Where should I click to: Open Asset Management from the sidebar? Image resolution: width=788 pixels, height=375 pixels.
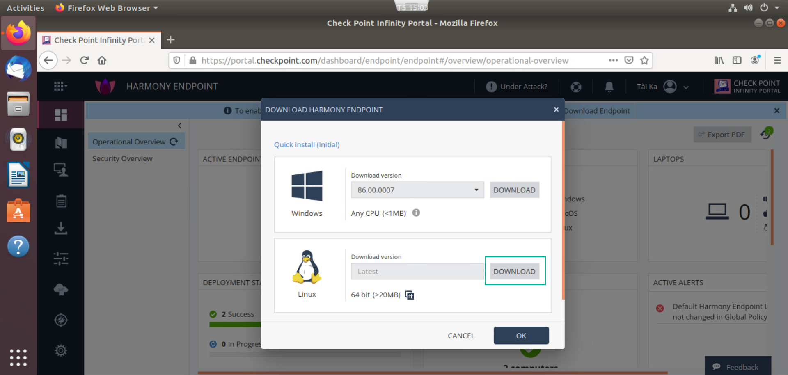point(61,169)
